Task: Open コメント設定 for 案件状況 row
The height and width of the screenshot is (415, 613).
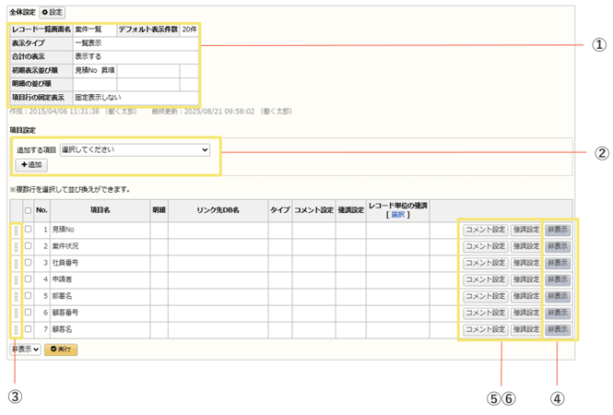Action: click(485, 246)
